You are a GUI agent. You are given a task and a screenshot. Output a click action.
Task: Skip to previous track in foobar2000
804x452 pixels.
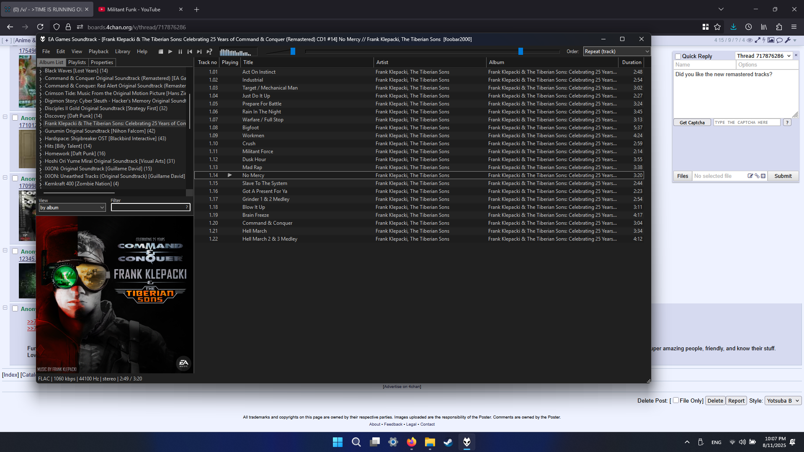[x=190, y=51]
